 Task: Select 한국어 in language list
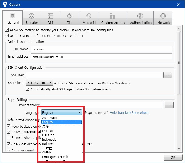point(61,152)
